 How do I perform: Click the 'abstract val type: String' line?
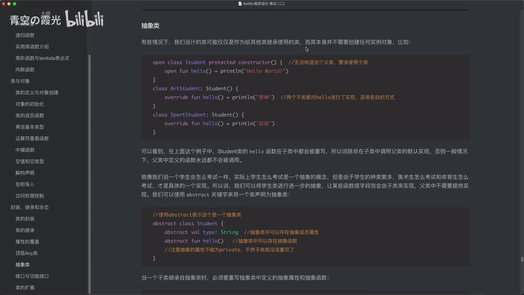tap(201, 232)
